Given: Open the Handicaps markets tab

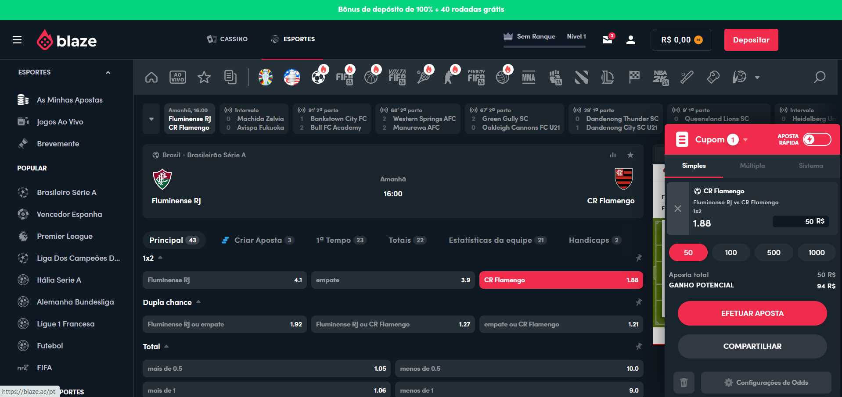Looking at the screenshot, I should click(595, 240).
